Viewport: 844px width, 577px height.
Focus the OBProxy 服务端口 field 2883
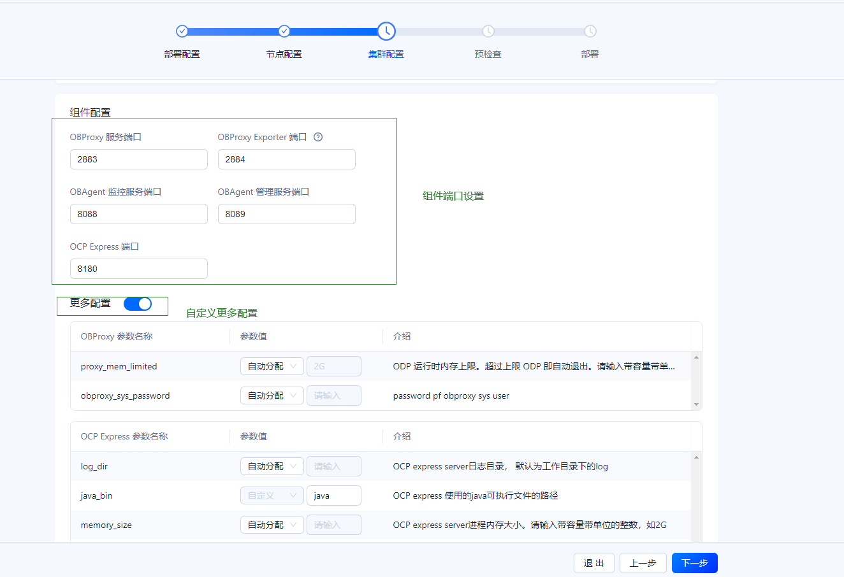[x=139, y=159]
